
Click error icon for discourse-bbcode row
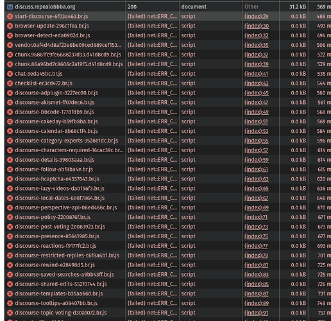click(x=10, y=112)
